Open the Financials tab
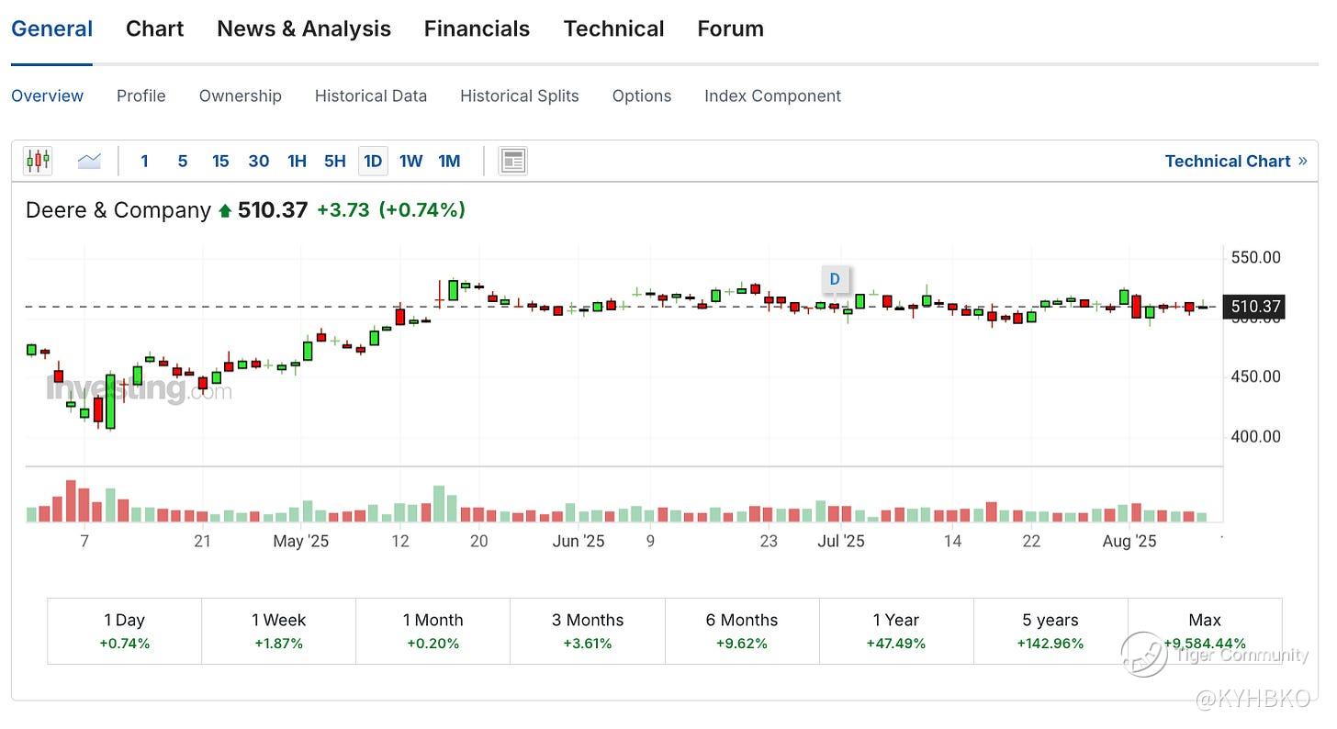This screenshot has height=729, width=1337. pos(477,28)
